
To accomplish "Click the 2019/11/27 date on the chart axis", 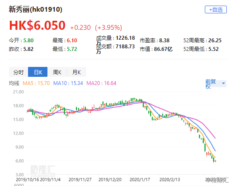I will (80, 180).
